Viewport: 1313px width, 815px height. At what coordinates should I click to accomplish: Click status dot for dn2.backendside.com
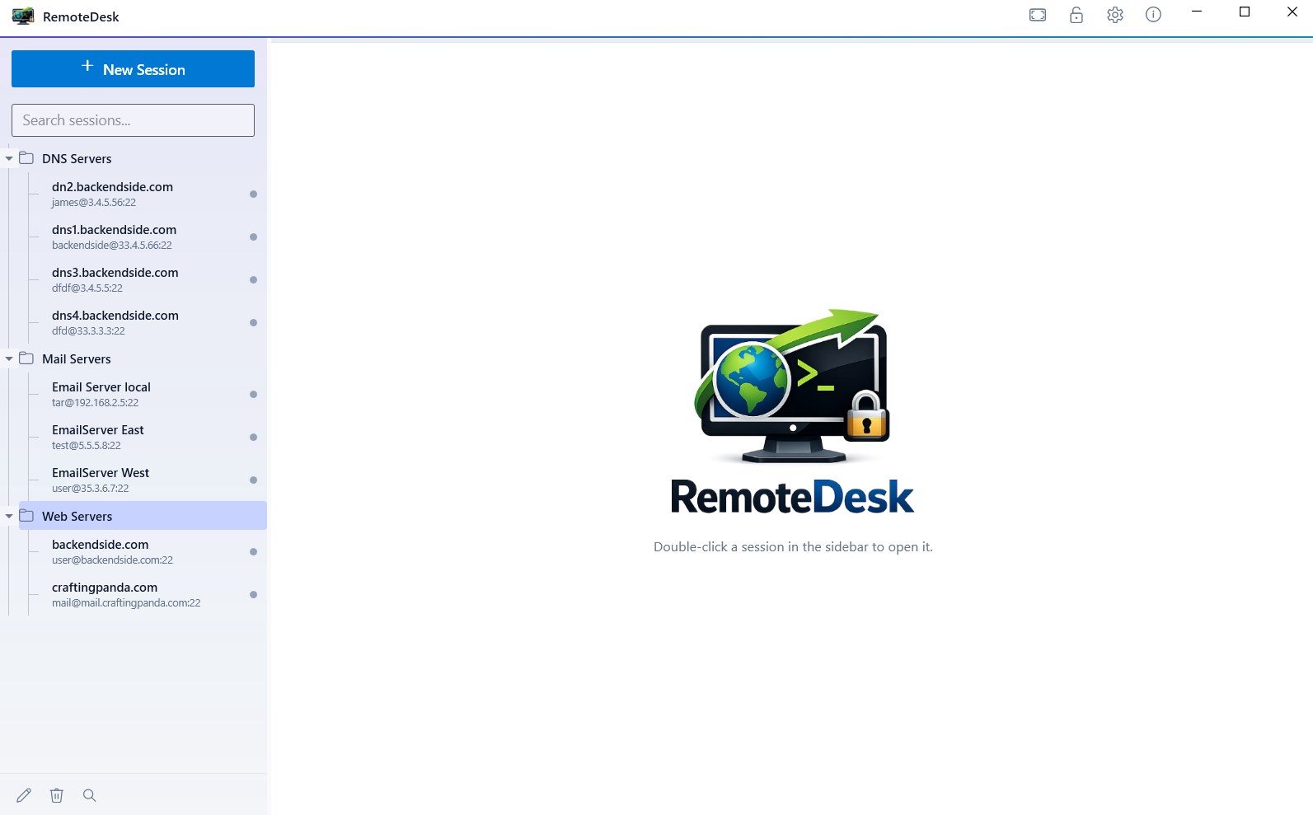pos(253,194)
